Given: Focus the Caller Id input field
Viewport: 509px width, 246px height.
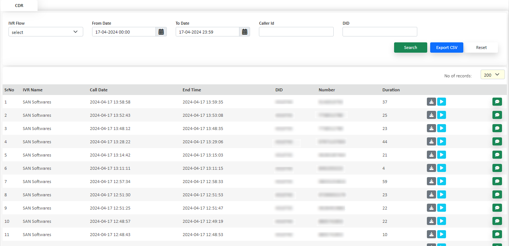Looking at the screenshot, I should point(296,32).
